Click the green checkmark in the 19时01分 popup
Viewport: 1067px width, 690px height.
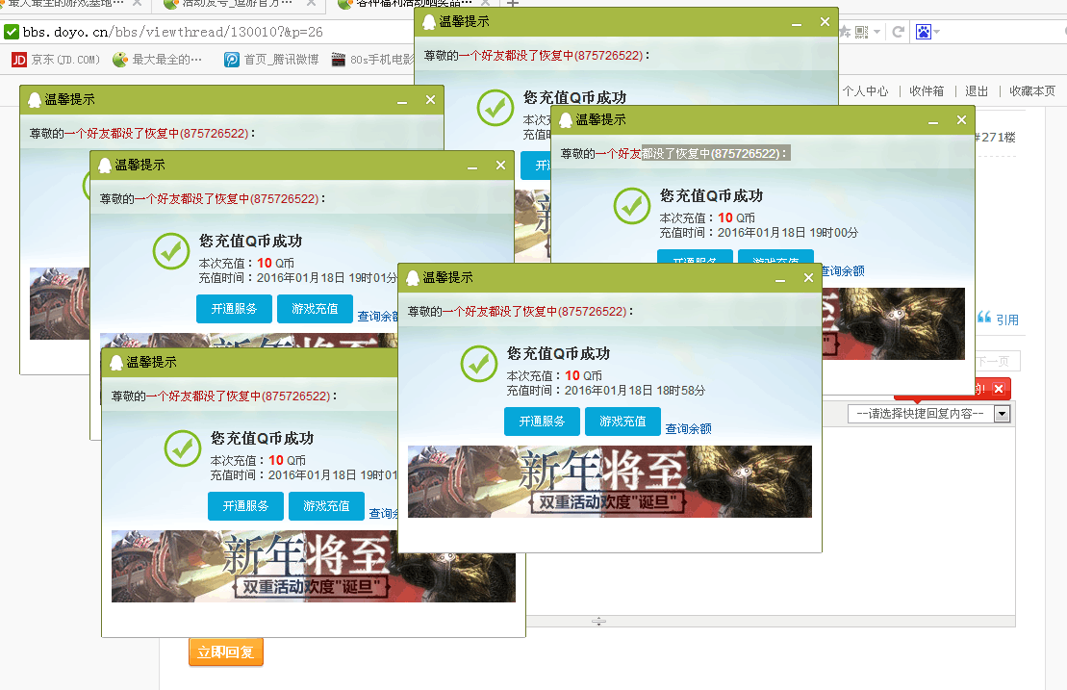171,251
